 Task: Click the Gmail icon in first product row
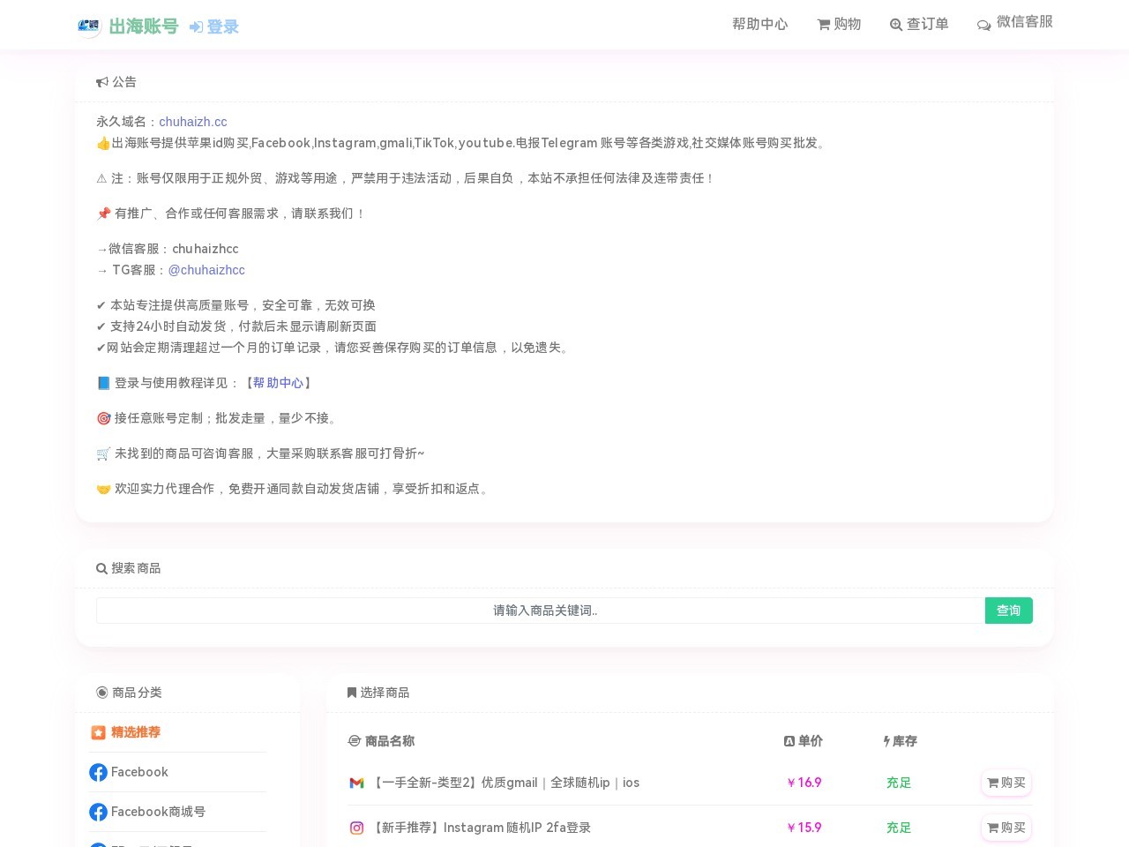coord(356,783)
